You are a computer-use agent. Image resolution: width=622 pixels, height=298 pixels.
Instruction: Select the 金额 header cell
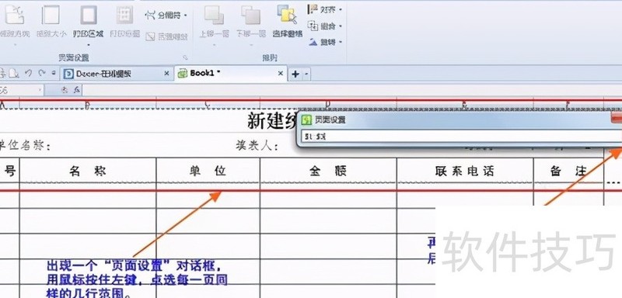(x=328, y=171)
